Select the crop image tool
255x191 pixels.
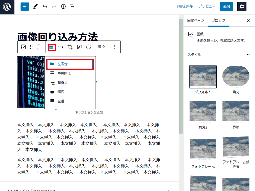[70, 47]
